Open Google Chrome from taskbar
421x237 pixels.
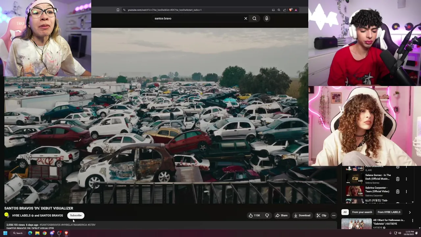point(44,233)
